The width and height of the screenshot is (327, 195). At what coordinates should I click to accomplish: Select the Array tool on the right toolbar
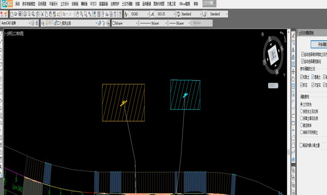click(293, 64)
